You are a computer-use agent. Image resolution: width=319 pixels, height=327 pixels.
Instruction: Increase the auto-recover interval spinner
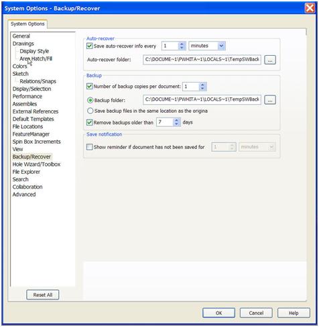182,44
